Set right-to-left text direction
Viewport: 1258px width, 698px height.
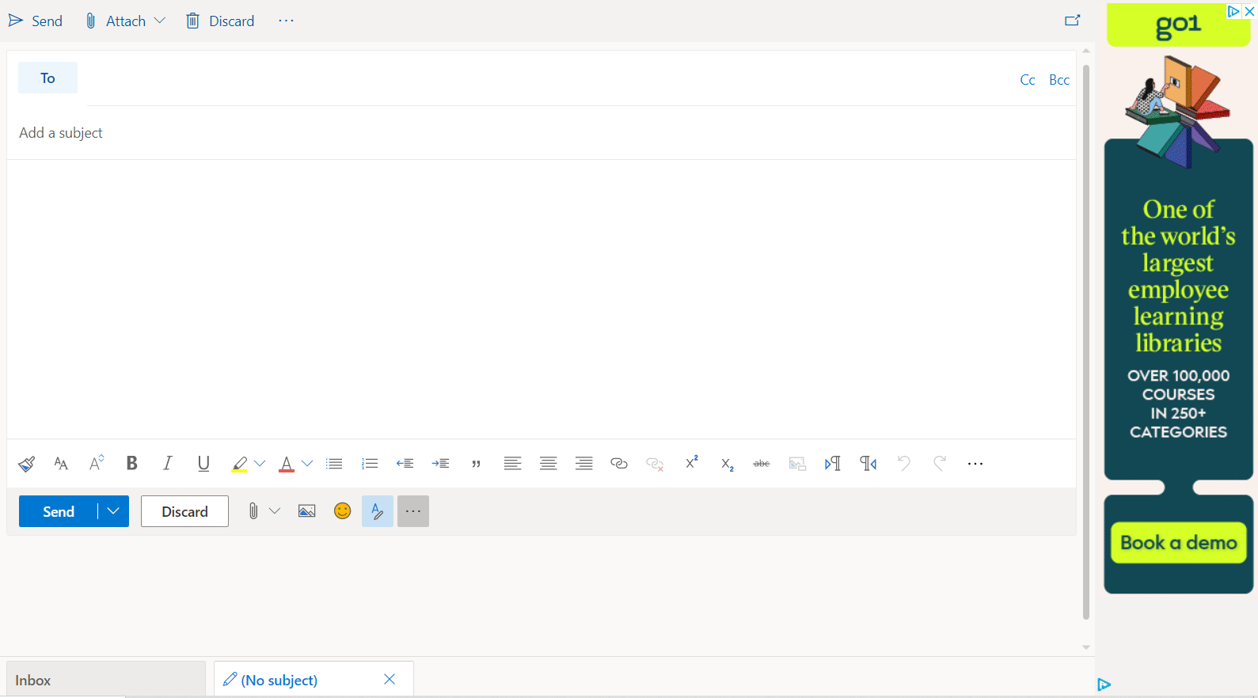[x=868, y=464]
